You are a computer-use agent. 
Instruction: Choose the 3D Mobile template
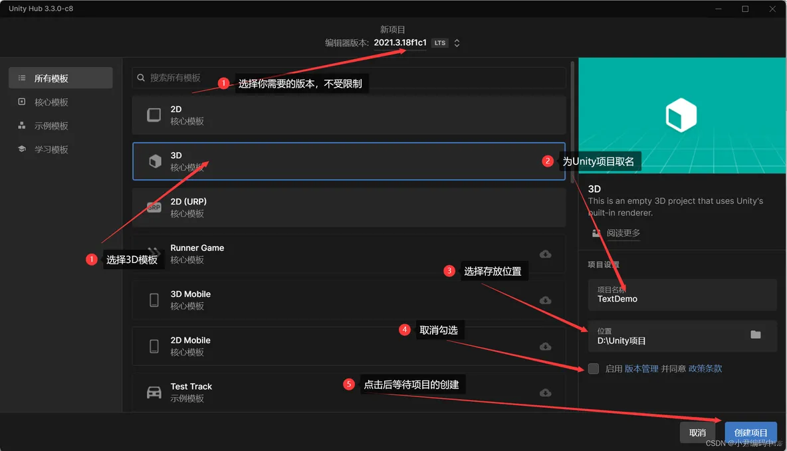[349, 300]
